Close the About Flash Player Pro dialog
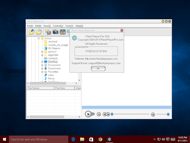Screen dimensions: 190x143 (x=122, y=30)
